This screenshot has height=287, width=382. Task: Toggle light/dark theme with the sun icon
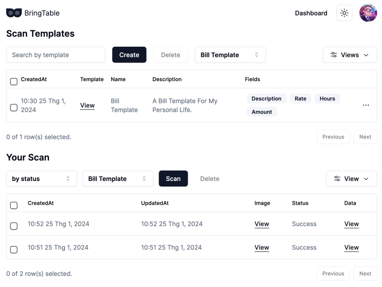coord(344,13)
